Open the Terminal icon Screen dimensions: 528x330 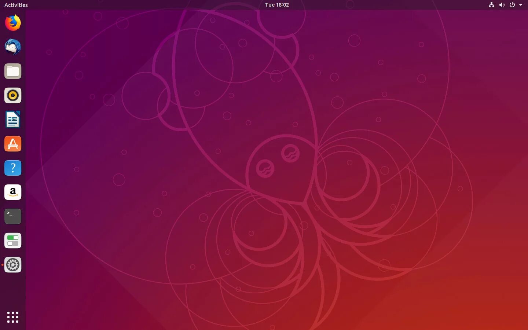tap(13, 216)
